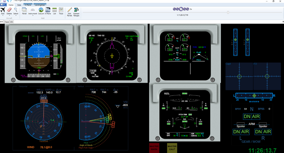Click the F/CTL system display page
284x153 pixels.
pyautogui.click(x=185, y=114)
